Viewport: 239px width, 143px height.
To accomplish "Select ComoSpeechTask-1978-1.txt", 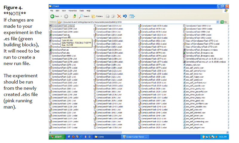I will 108,128.
